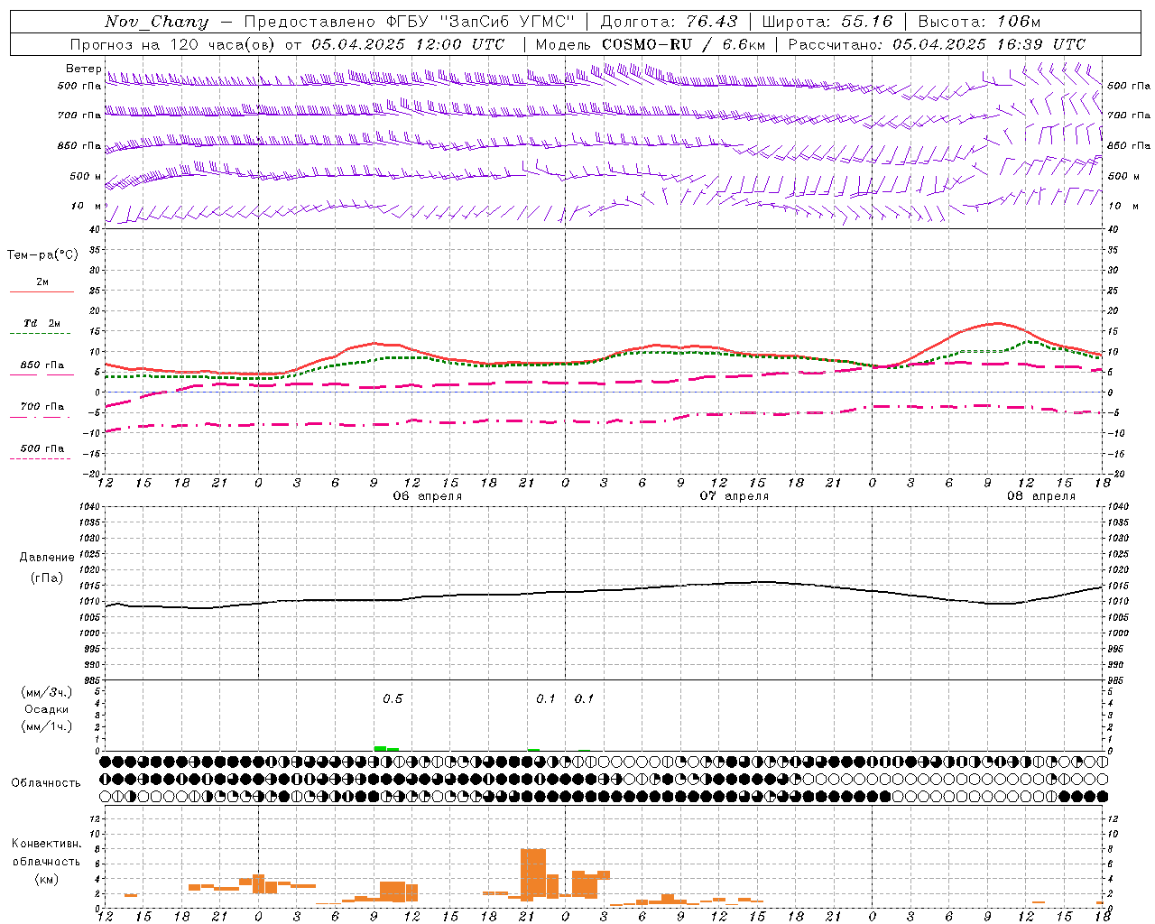1155x924 pixels.
Task: Click the station name Nov_Chany in title
Action: click(156, 22)
